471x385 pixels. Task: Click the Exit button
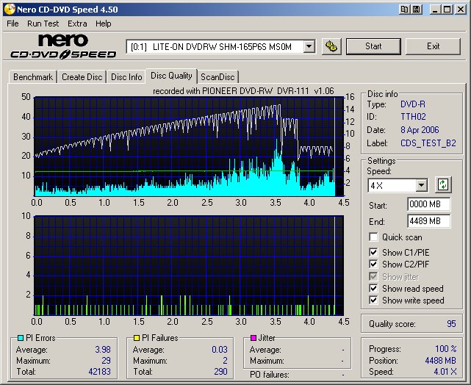433,46
